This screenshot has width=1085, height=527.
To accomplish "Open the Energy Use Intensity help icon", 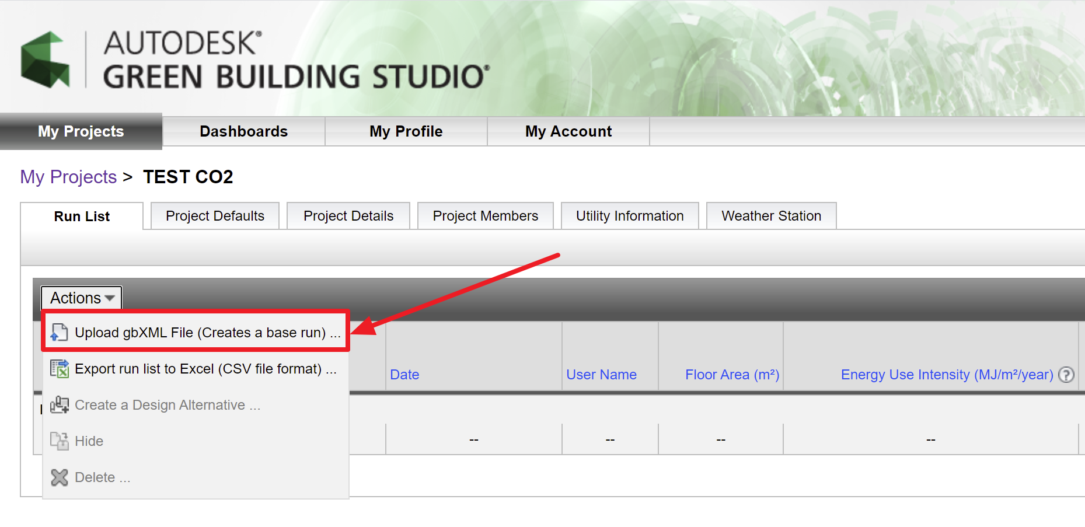I will pos(1067,375).
